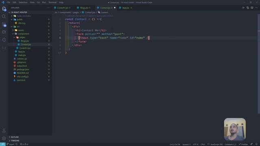This screenshot has width=260, height=146.
Task: Click the unsaved dot on Contact.jsx tab
Action: click(115, 8)
